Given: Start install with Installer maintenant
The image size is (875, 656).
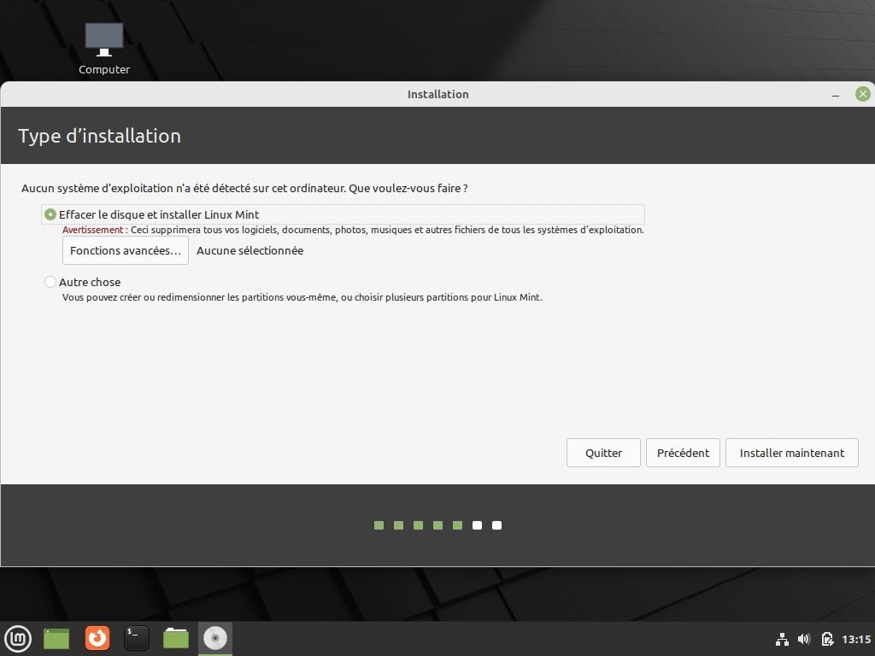Looking at the screenshot, I should [x=792, y=453].
